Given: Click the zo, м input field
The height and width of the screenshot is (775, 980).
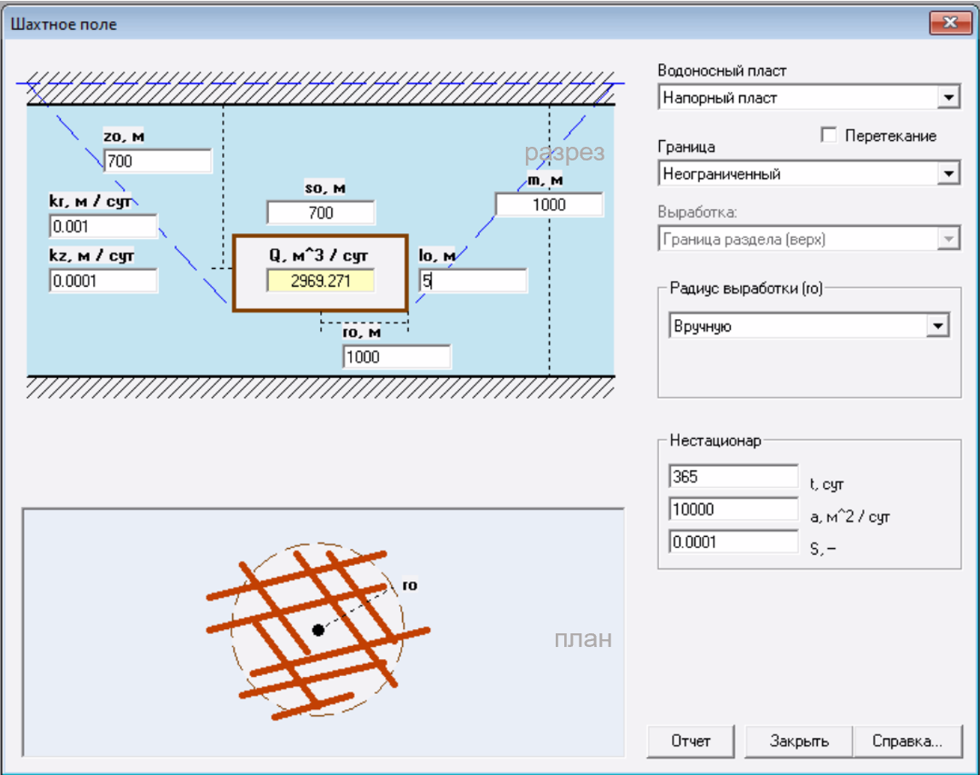Looking at the screenshot, I should click(157, 160).
